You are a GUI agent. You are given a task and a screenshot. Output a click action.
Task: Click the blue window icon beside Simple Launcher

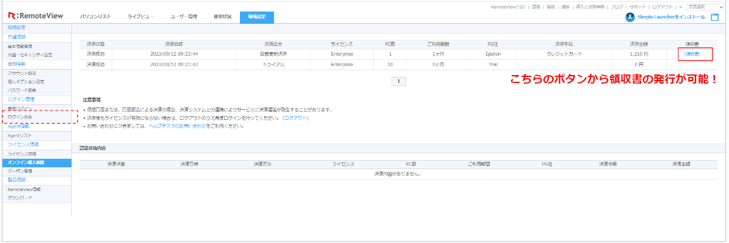[x=715, y=17]
